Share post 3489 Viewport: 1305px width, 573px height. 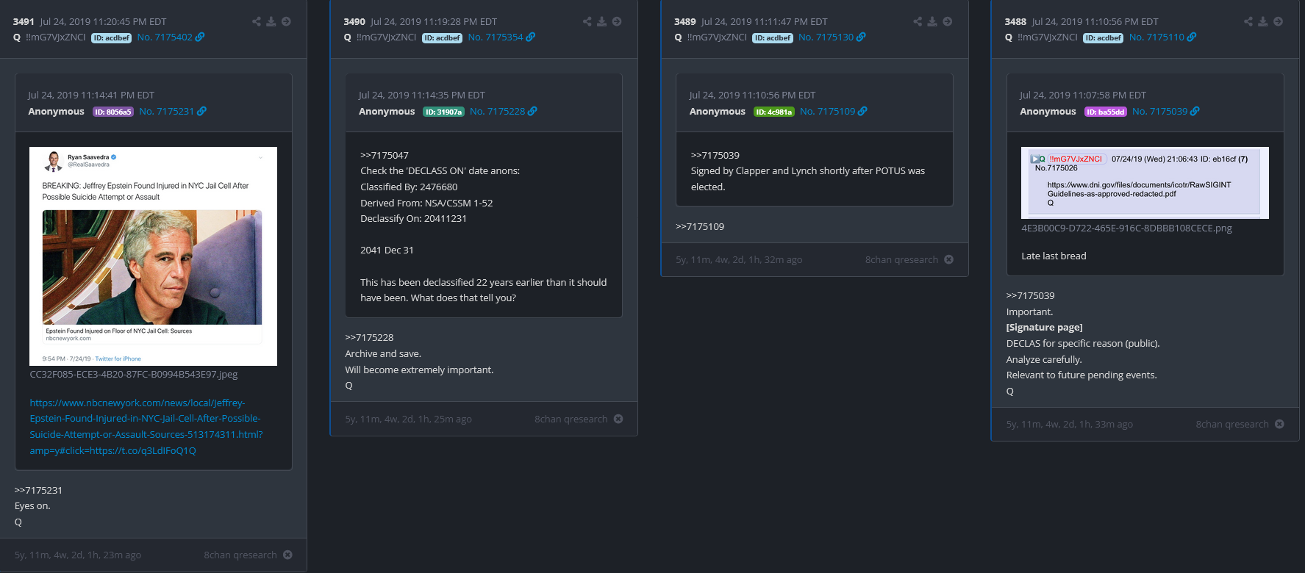click(918, 21)
